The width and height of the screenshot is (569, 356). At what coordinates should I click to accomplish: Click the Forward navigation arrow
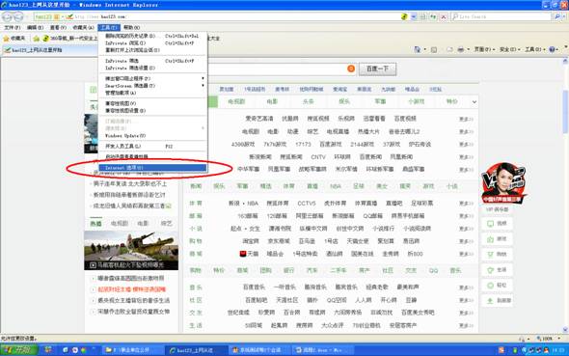point(18,16)
